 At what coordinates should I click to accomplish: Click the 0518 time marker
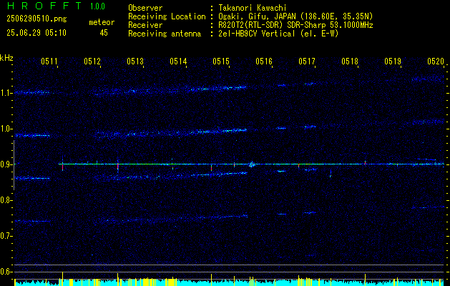[x=350, y=61]
